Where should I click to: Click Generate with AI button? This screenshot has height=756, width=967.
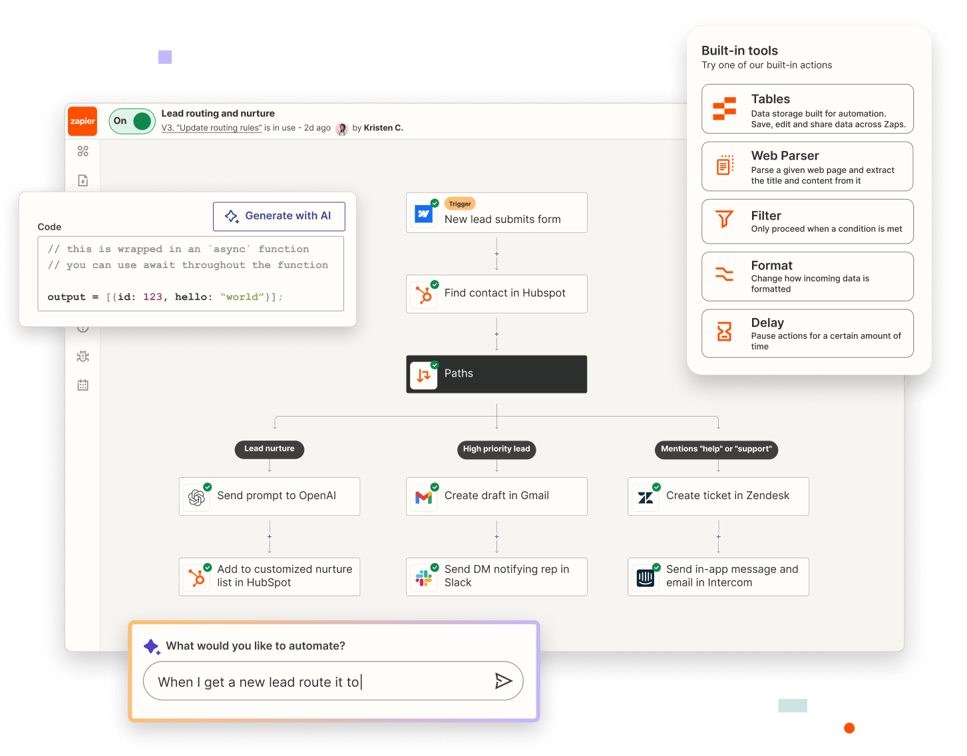point(279,216)
